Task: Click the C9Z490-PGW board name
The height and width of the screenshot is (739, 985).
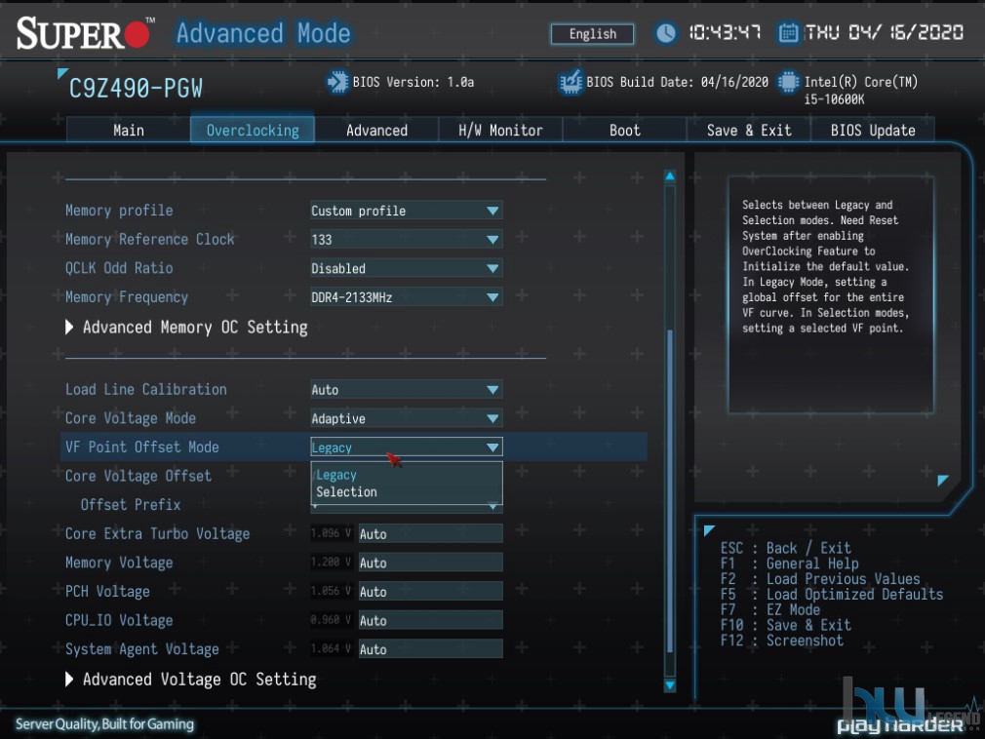Action: tap(136, 89)
